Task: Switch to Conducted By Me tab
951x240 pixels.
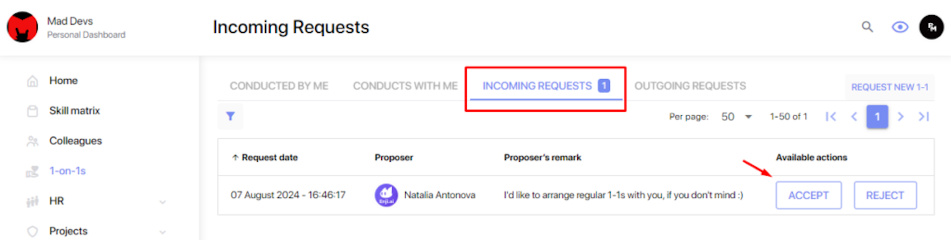Action: point(279,86)
